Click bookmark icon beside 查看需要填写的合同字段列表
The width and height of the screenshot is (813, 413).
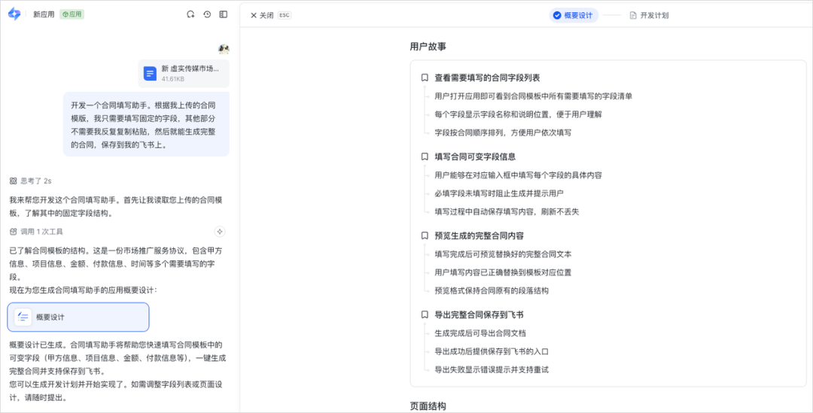(x=425, y=78)
